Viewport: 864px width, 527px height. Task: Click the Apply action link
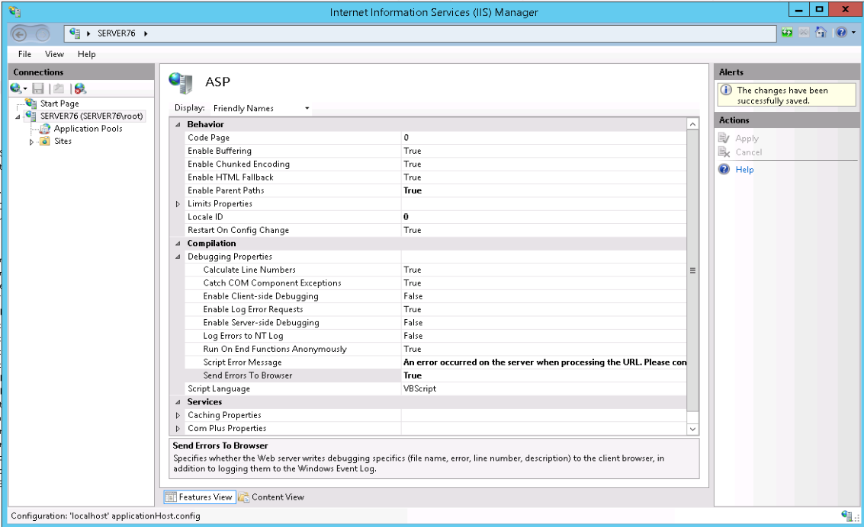tap(747, 138)
